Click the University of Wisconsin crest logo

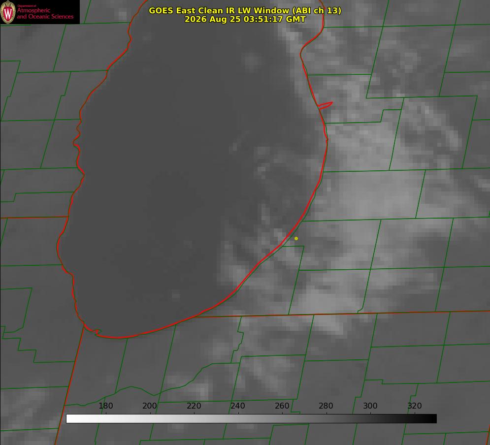(x=8, y=12)
